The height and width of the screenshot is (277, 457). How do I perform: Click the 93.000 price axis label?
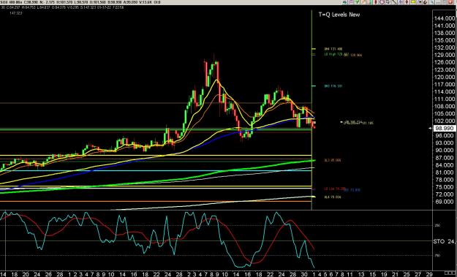[x=445, y=143]
